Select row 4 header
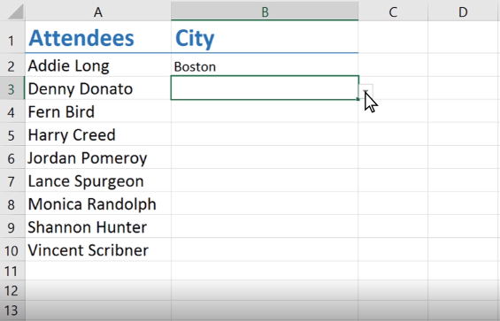This screenshot has width=500, height=321. point(12,111)
